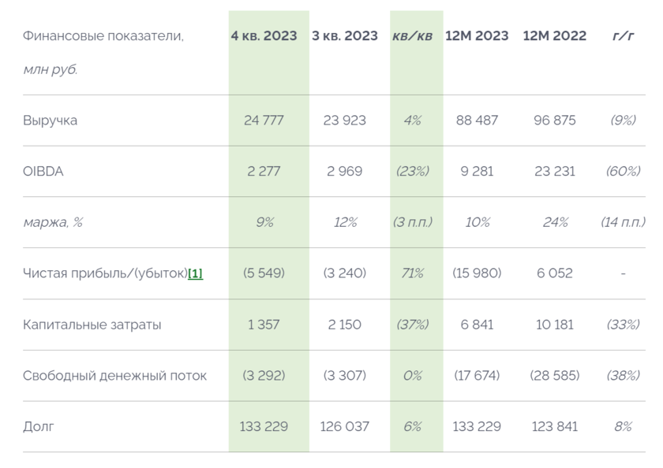Click the 'Капитальные затраты' row label

click(x=92, y=325)
